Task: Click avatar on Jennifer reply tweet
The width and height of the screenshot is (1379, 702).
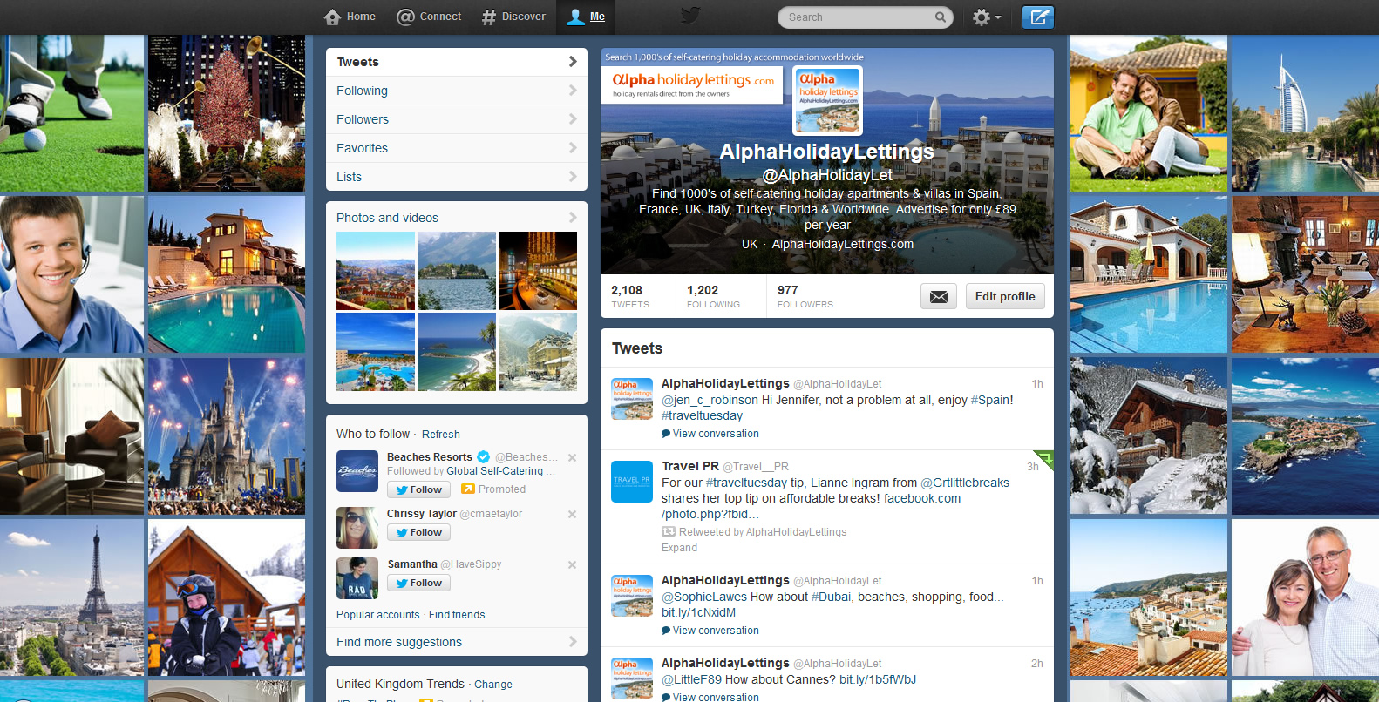Action: (x=632, y=399)
